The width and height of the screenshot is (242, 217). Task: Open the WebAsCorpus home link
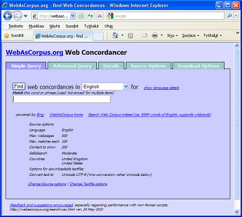(x=66, y=115)
